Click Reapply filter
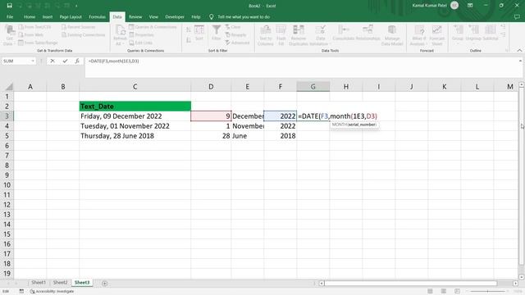This screenshot has height=295, width=525. [x=235, y=34]
